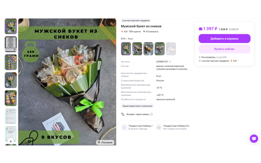The image size is (261, 163).
Task: Click the down arrow under gallery thumbnails
Action: (11, 141)
